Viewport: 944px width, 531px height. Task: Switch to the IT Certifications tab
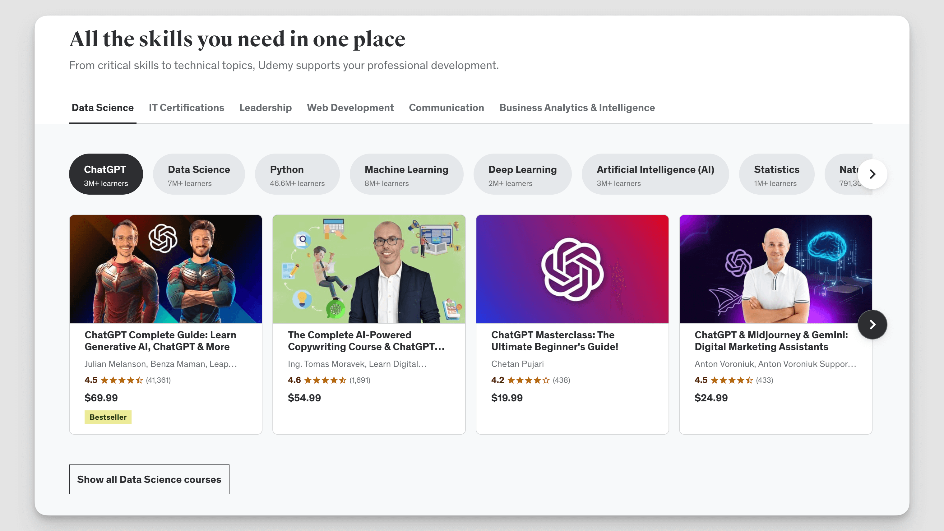[x=186, y=107]
